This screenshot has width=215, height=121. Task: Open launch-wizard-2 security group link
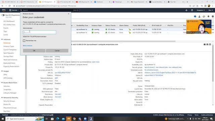(x=149, y=67)
